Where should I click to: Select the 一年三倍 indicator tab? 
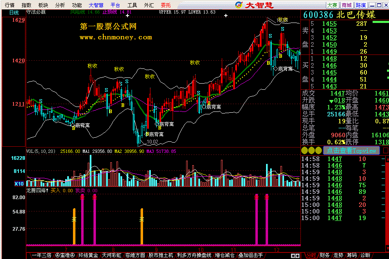(x=41, y=255)
